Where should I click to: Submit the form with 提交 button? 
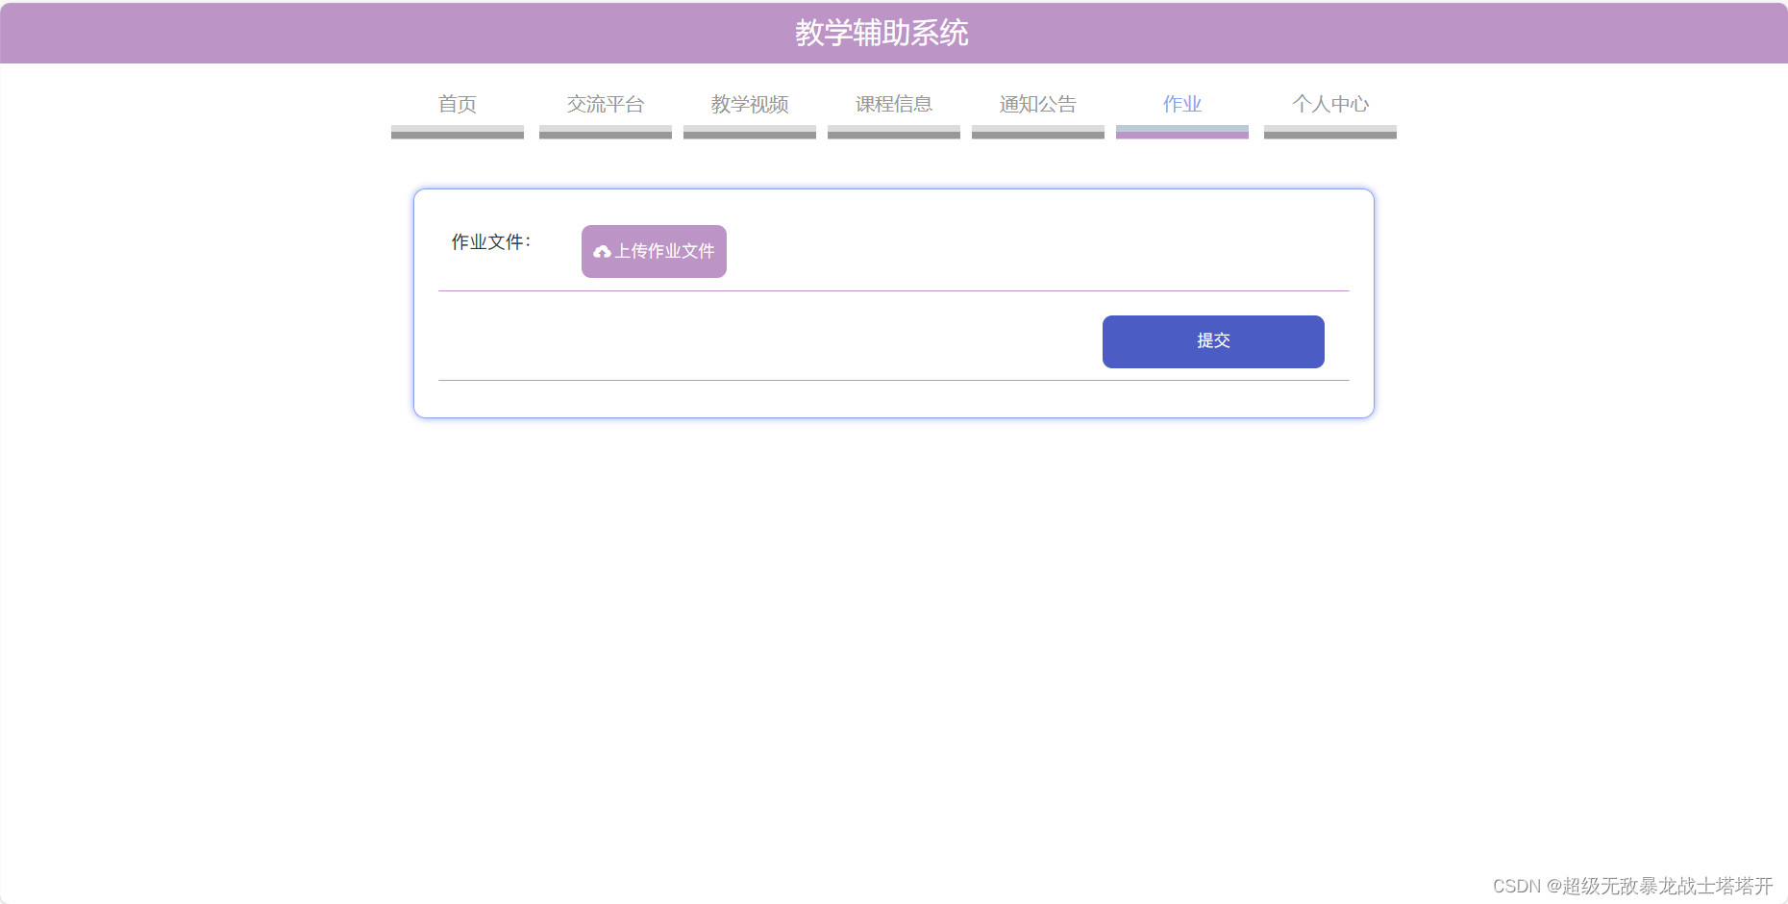(x=1213, y=341)
